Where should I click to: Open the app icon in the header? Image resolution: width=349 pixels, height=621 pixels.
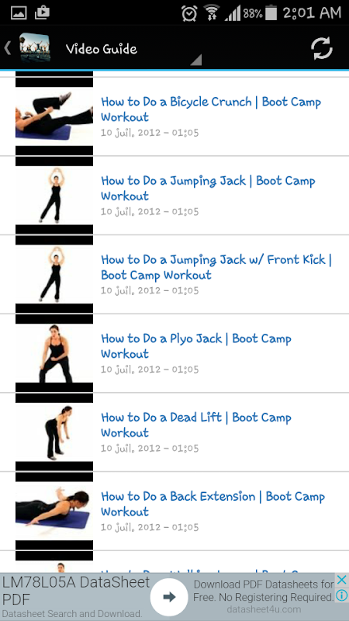(35, 48)
